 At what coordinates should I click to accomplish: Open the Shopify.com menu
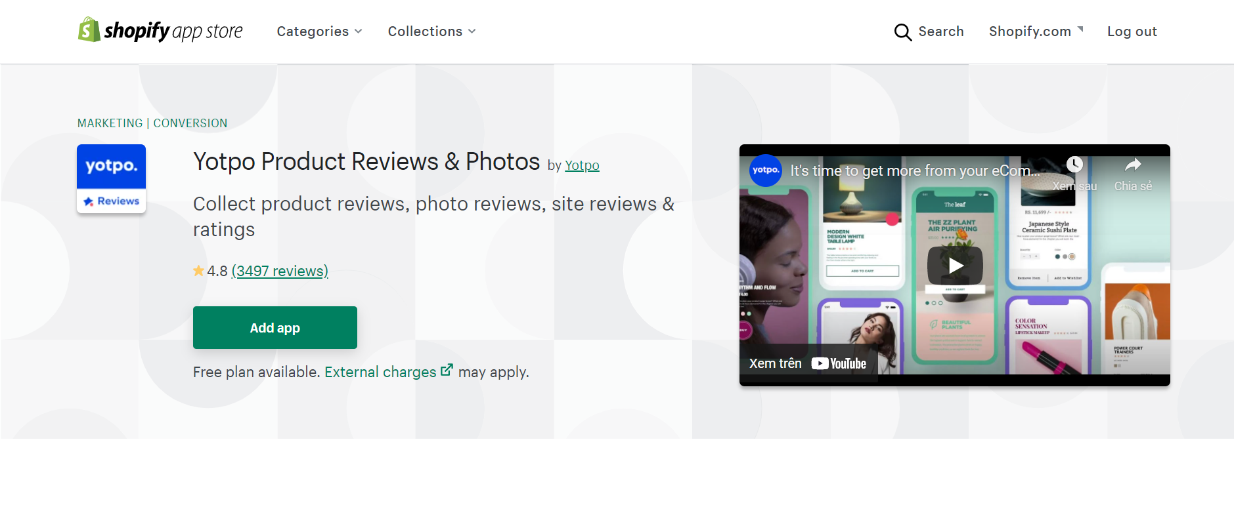[1036, 31]
